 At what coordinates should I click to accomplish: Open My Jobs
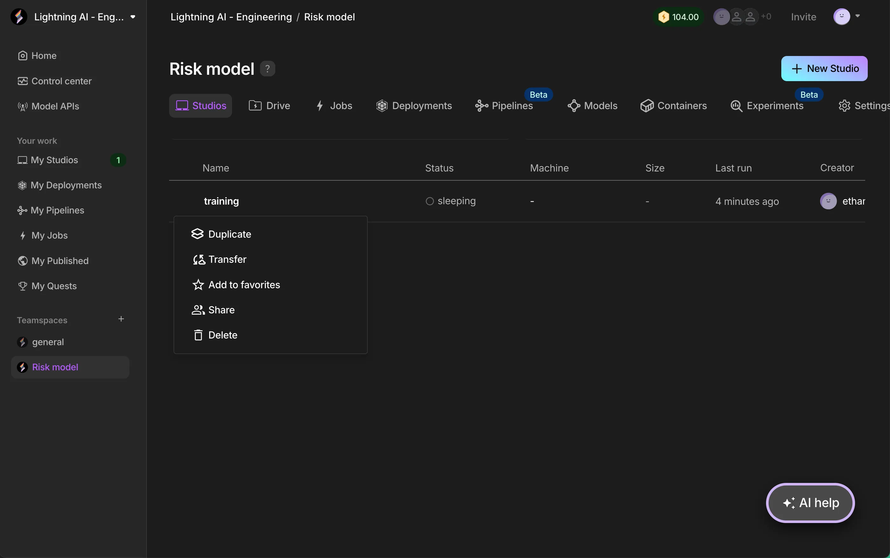click(43, 235)
